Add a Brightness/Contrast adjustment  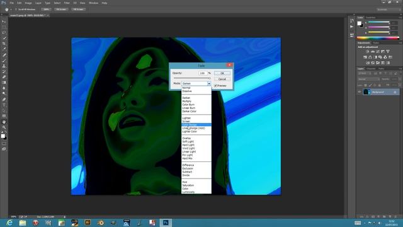pyautogui.click(x=368, y=52)
